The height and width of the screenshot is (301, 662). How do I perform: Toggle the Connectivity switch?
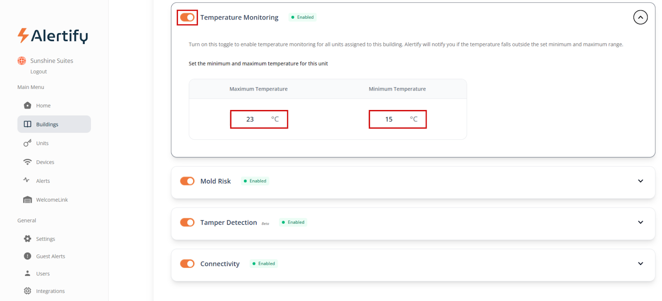187,264
